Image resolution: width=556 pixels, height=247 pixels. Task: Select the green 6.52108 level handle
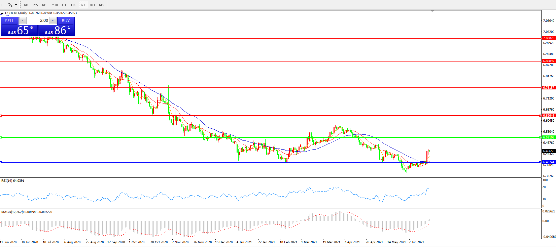[x=1, y=137]
